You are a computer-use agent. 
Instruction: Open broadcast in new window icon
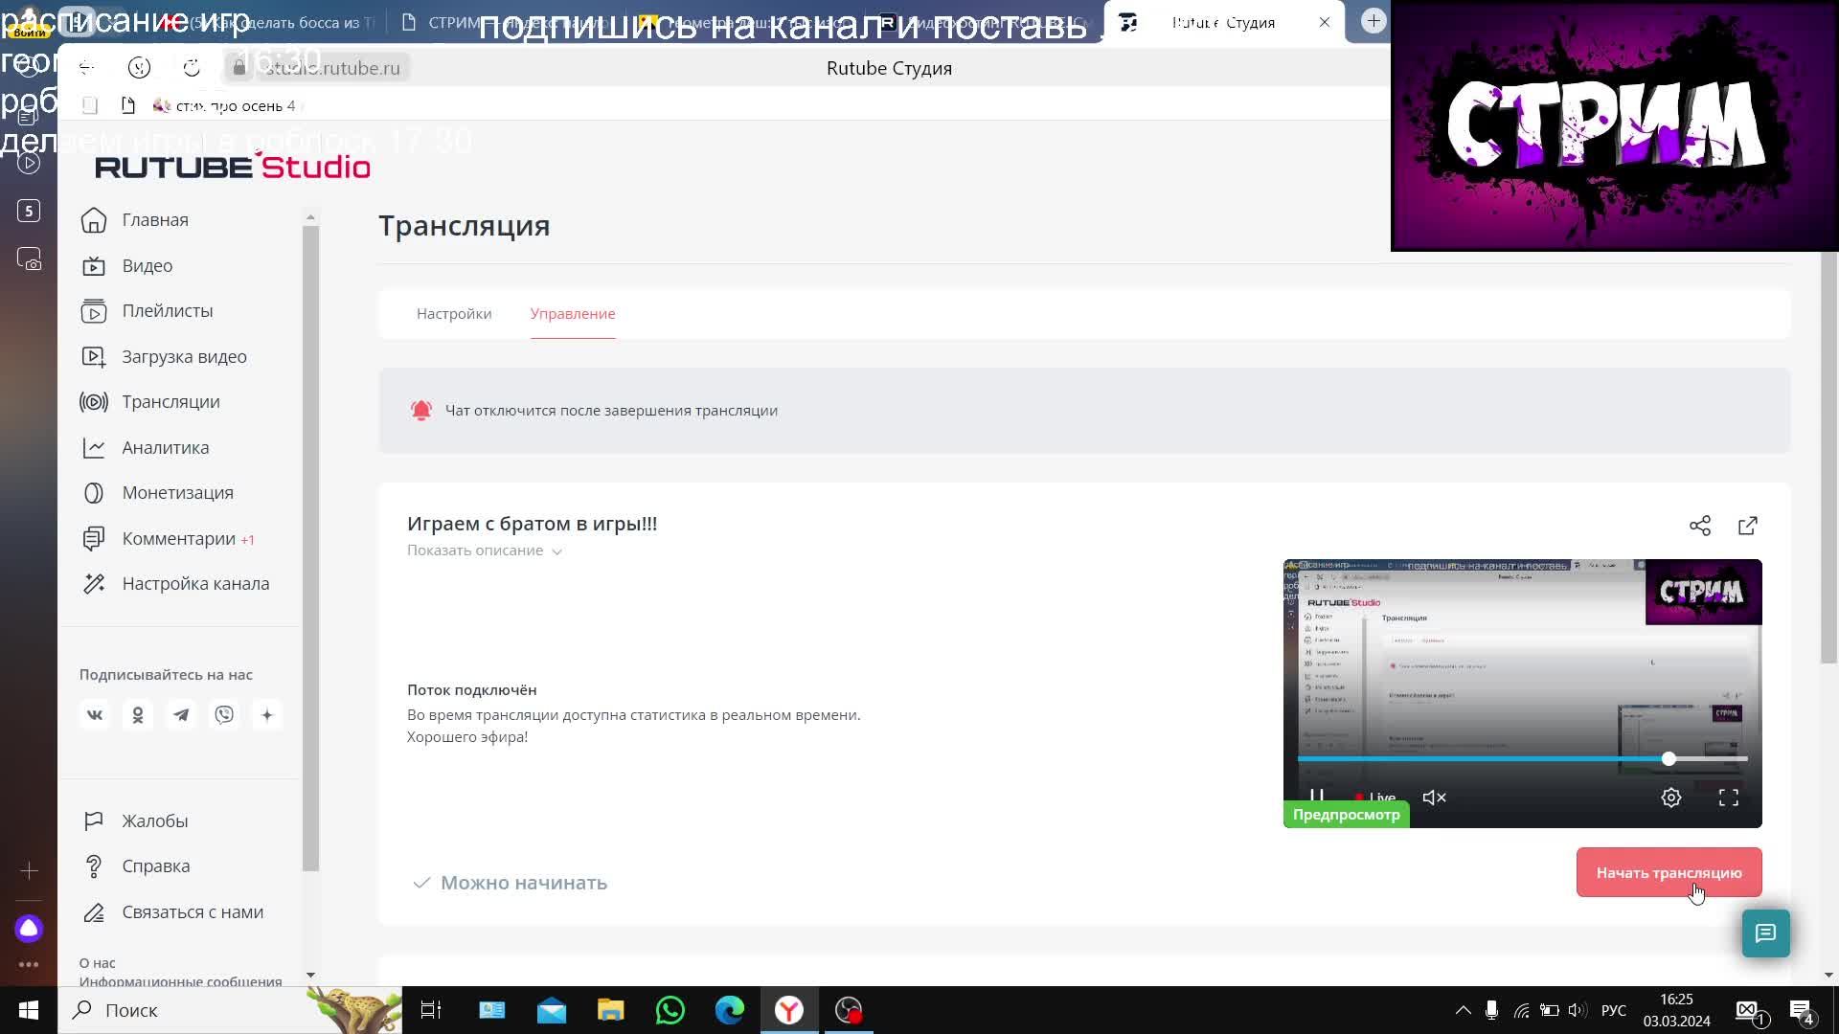click(1747, 526)
